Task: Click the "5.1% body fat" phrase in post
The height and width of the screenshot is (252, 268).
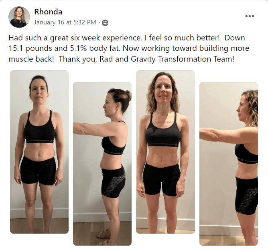Action: coord(95,48)
